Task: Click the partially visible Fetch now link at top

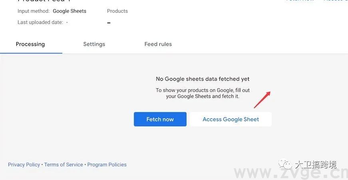Action: (x=300, y=1)
